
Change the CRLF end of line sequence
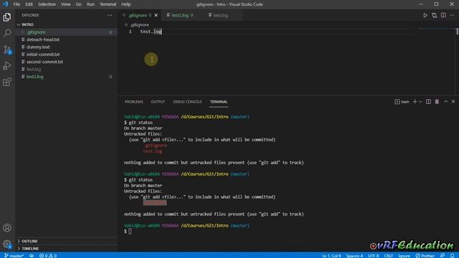389,256
